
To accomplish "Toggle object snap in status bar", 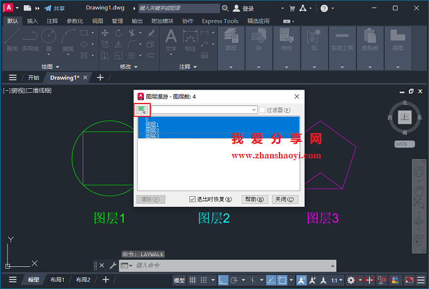I will [x=282, y=280].
